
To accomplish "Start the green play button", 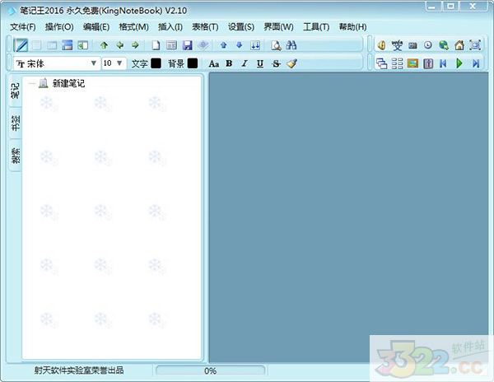I will (x=459, y=63).
